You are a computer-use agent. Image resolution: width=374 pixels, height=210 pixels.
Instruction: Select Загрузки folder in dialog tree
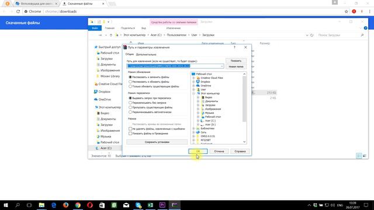point(208,105)
